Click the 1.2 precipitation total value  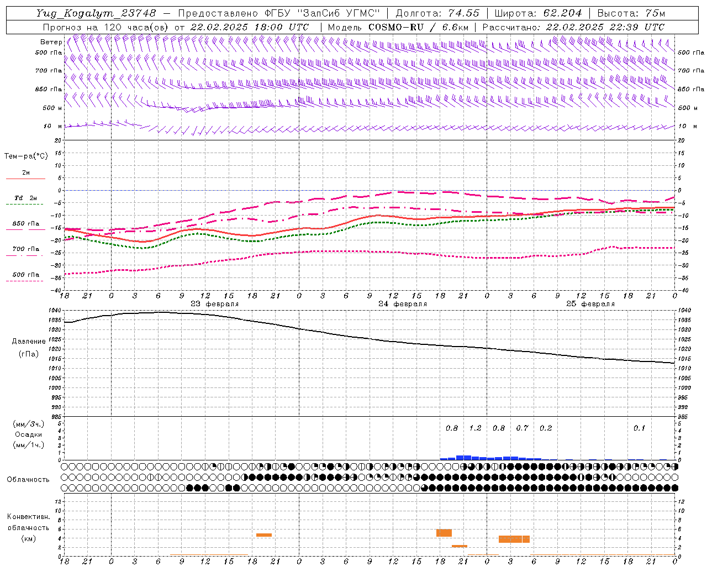[x=475, y=428]
